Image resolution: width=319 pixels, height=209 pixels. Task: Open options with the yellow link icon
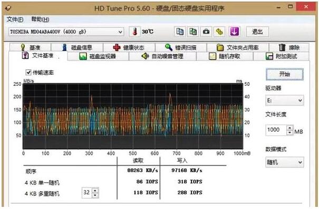click(x=219, y=32)
